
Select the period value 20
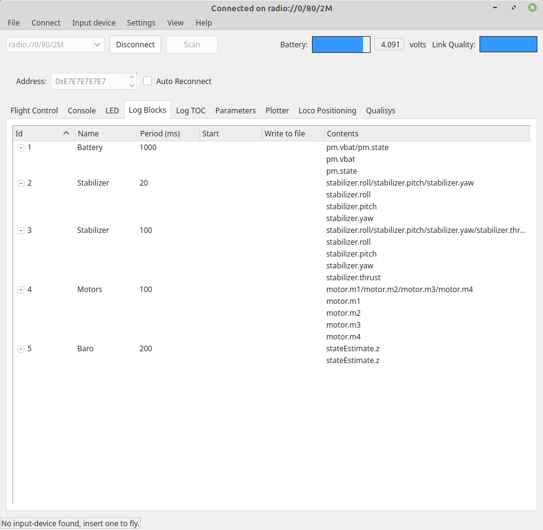144,183
